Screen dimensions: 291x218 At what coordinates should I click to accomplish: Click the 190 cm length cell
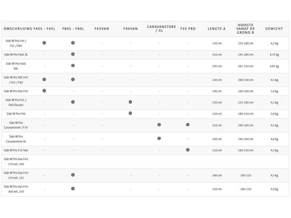(217, 91)
